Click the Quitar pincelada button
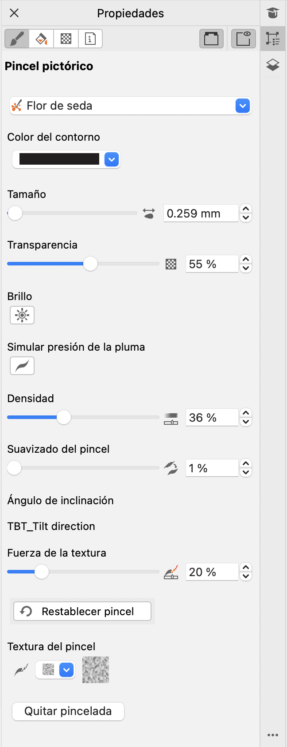Screen dimensions: 287x747 [68, 711]
